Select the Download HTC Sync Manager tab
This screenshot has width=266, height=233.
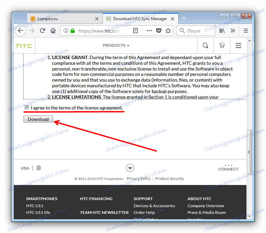(x=141, y=18)
